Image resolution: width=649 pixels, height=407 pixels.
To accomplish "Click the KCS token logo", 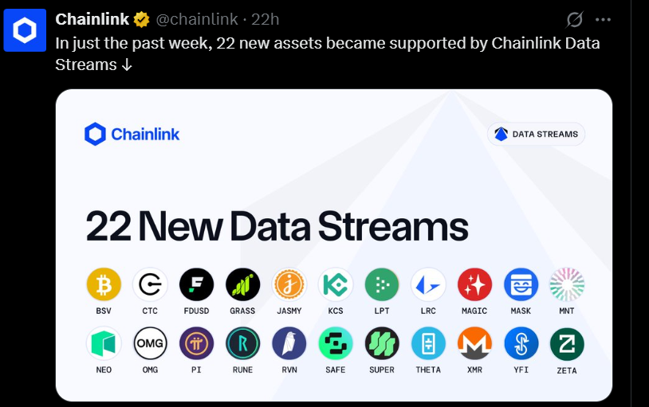I will coord(336,284).
